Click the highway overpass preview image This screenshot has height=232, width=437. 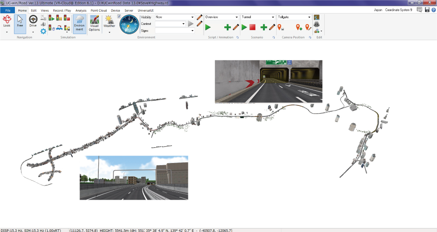[134, 178]
